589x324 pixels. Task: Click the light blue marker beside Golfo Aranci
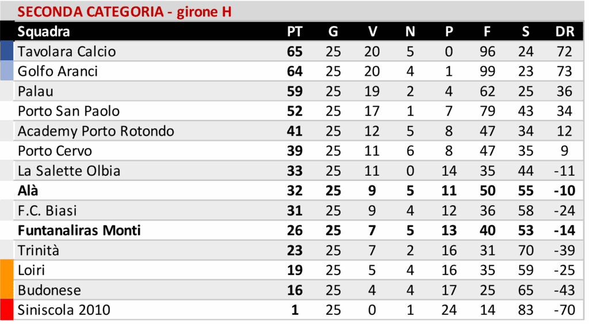6,71
